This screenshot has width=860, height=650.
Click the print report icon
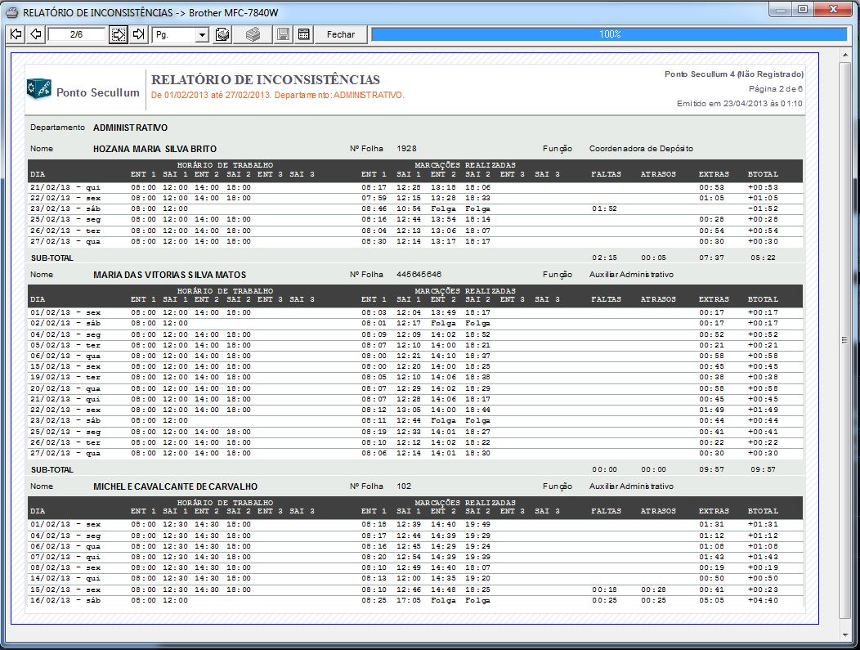coord(253,34)
